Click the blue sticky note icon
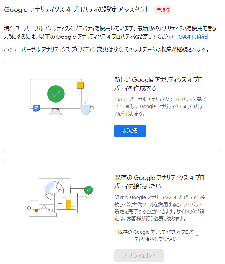 pos(37,108)
